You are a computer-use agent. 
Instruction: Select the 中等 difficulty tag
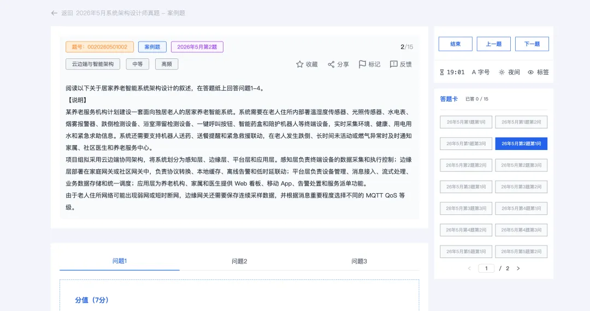pos(137,64)
